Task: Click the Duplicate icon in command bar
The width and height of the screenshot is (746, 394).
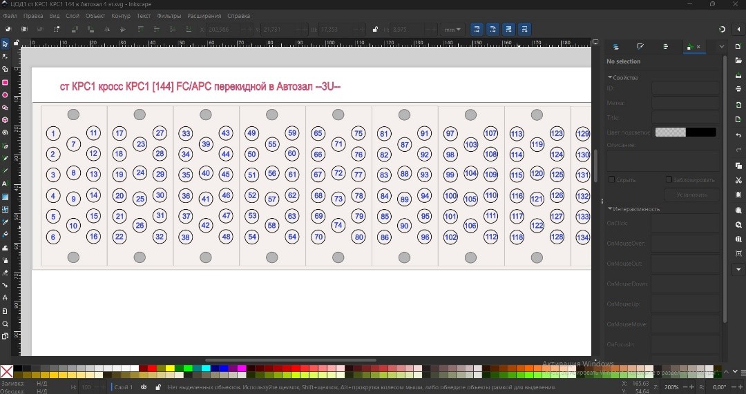Action: 738,166
